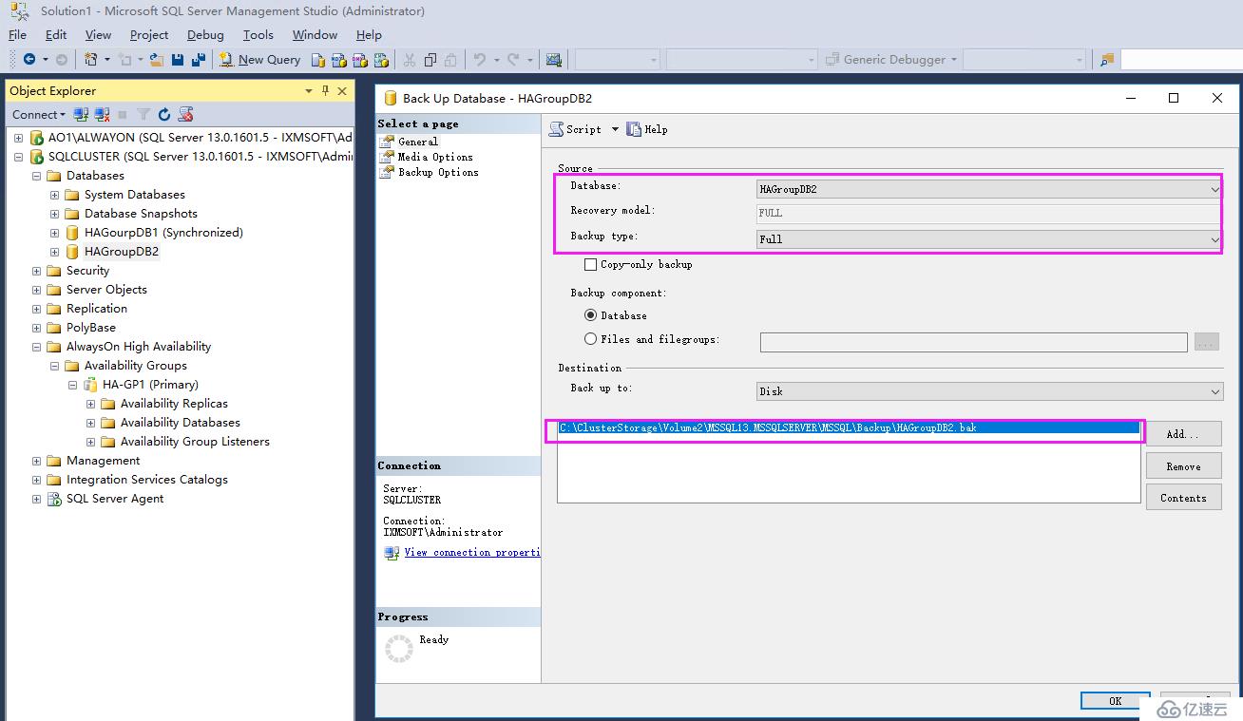Viewport: 1243px width, 721px height.
Task: Collapse the AlwaysOn High Availability node
Action: (36, 347)
